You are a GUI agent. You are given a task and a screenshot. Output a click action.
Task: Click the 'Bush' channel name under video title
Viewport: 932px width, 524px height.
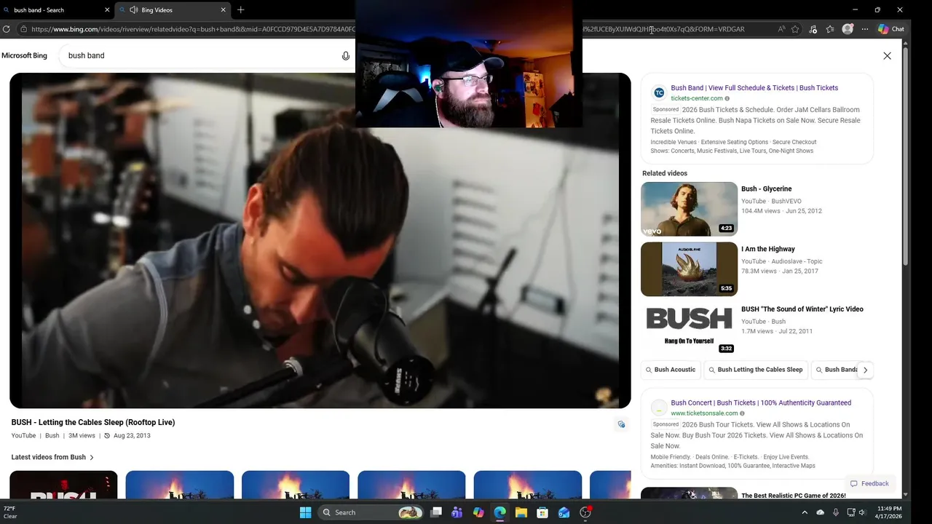pyautogui.click(x=52, y=436)
